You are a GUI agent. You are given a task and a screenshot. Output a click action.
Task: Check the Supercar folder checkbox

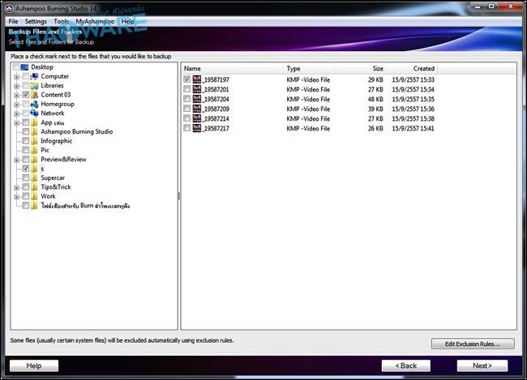click(x=26, y=177)
